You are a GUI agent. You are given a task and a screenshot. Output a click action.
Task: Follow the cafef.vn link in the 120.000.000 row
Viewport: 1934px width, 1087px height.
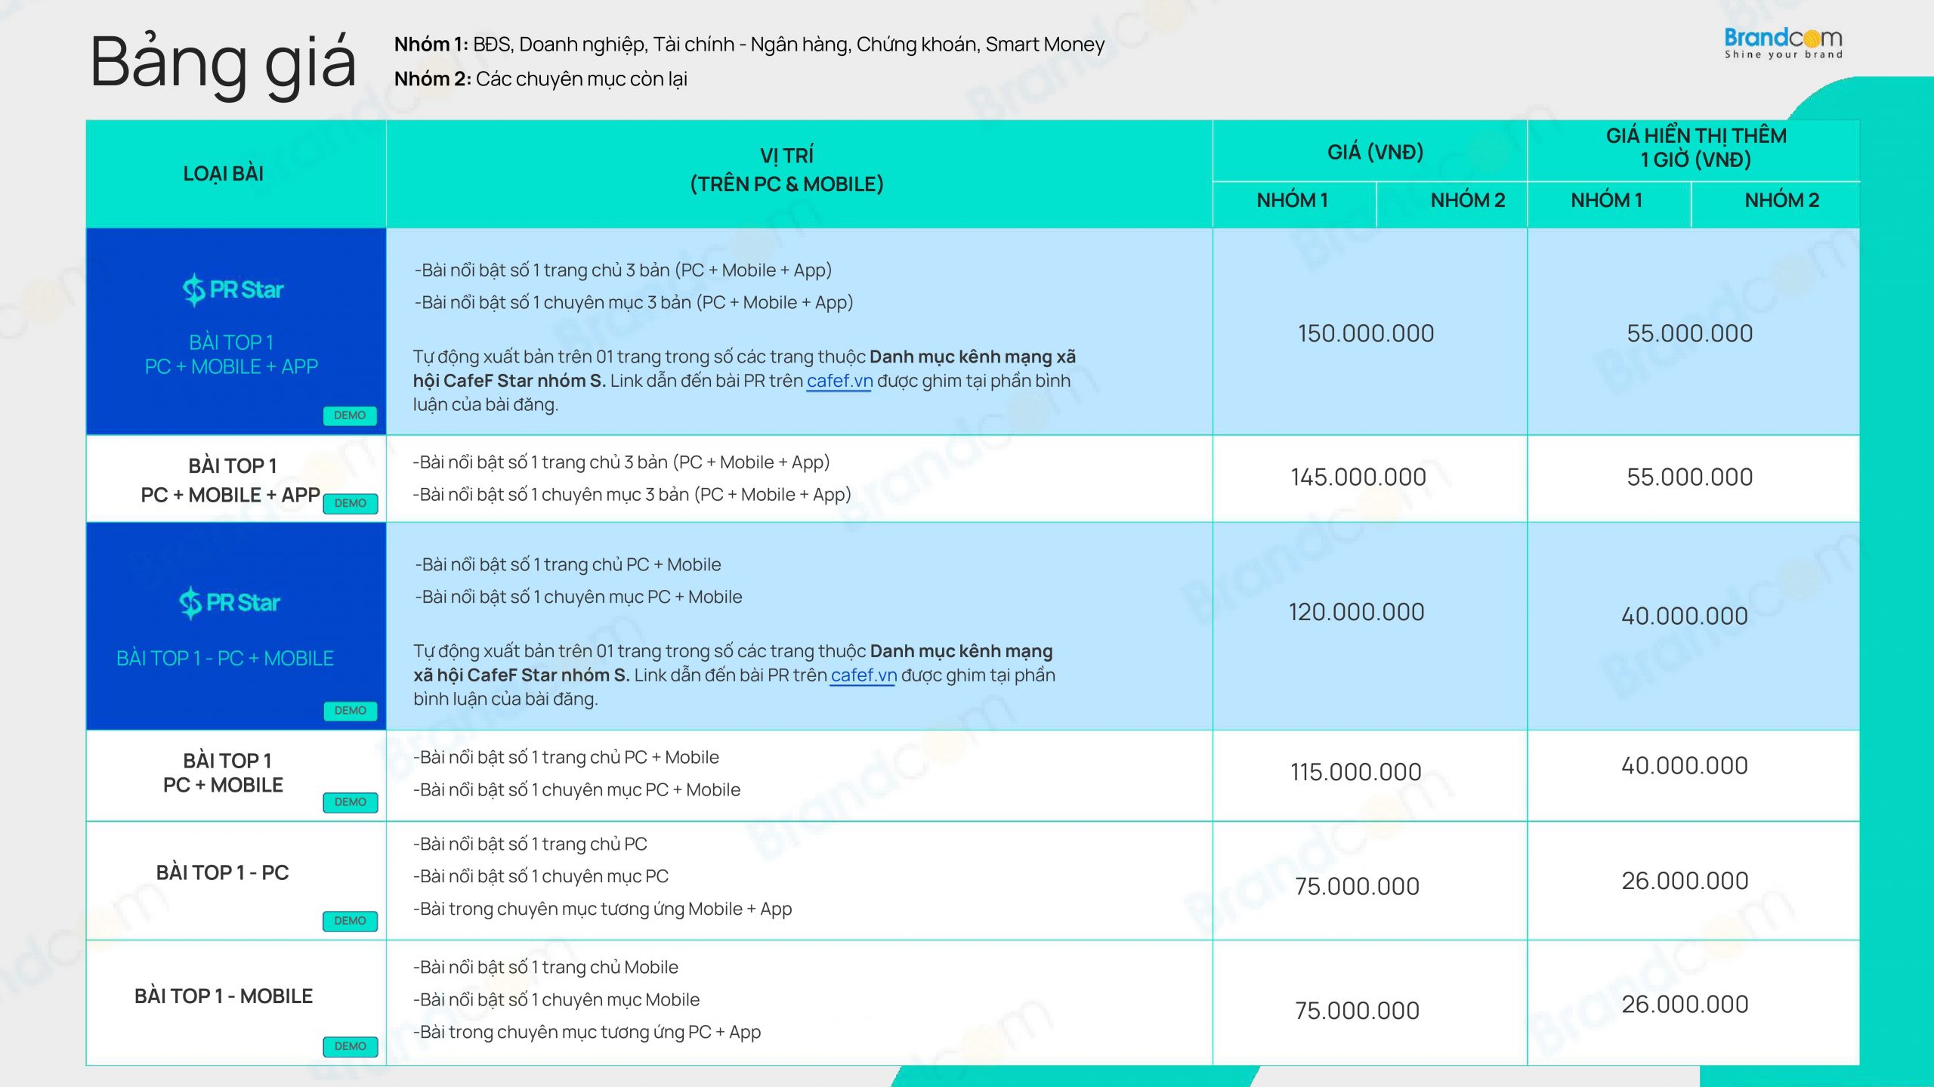point(864,675)
